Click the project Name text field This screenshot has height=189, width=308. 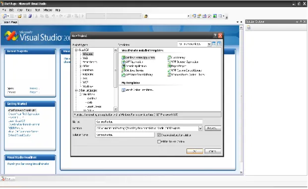[149, 122]
